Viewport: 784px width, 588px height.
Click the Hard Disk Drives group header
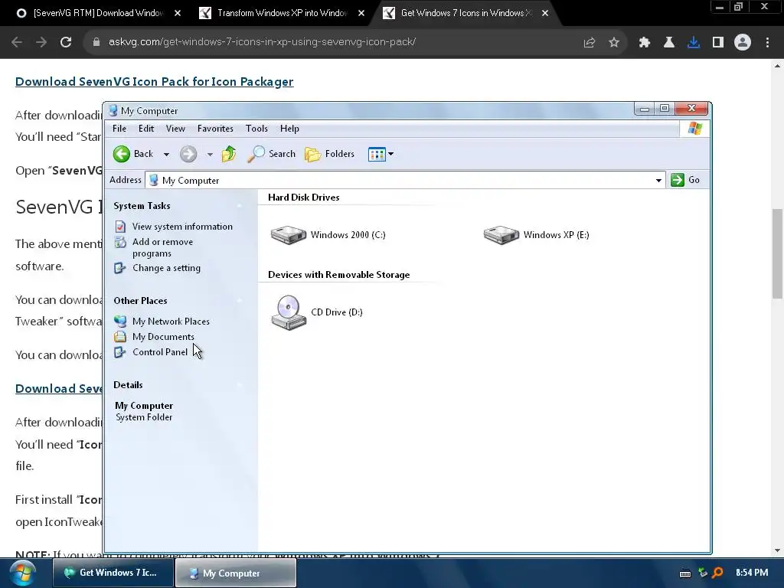click(x=303, y=198)
